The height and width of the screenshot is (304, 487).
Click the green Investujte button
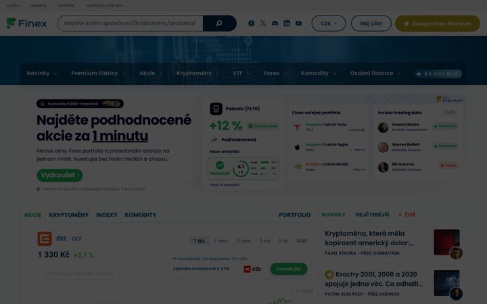pos(289,269)
